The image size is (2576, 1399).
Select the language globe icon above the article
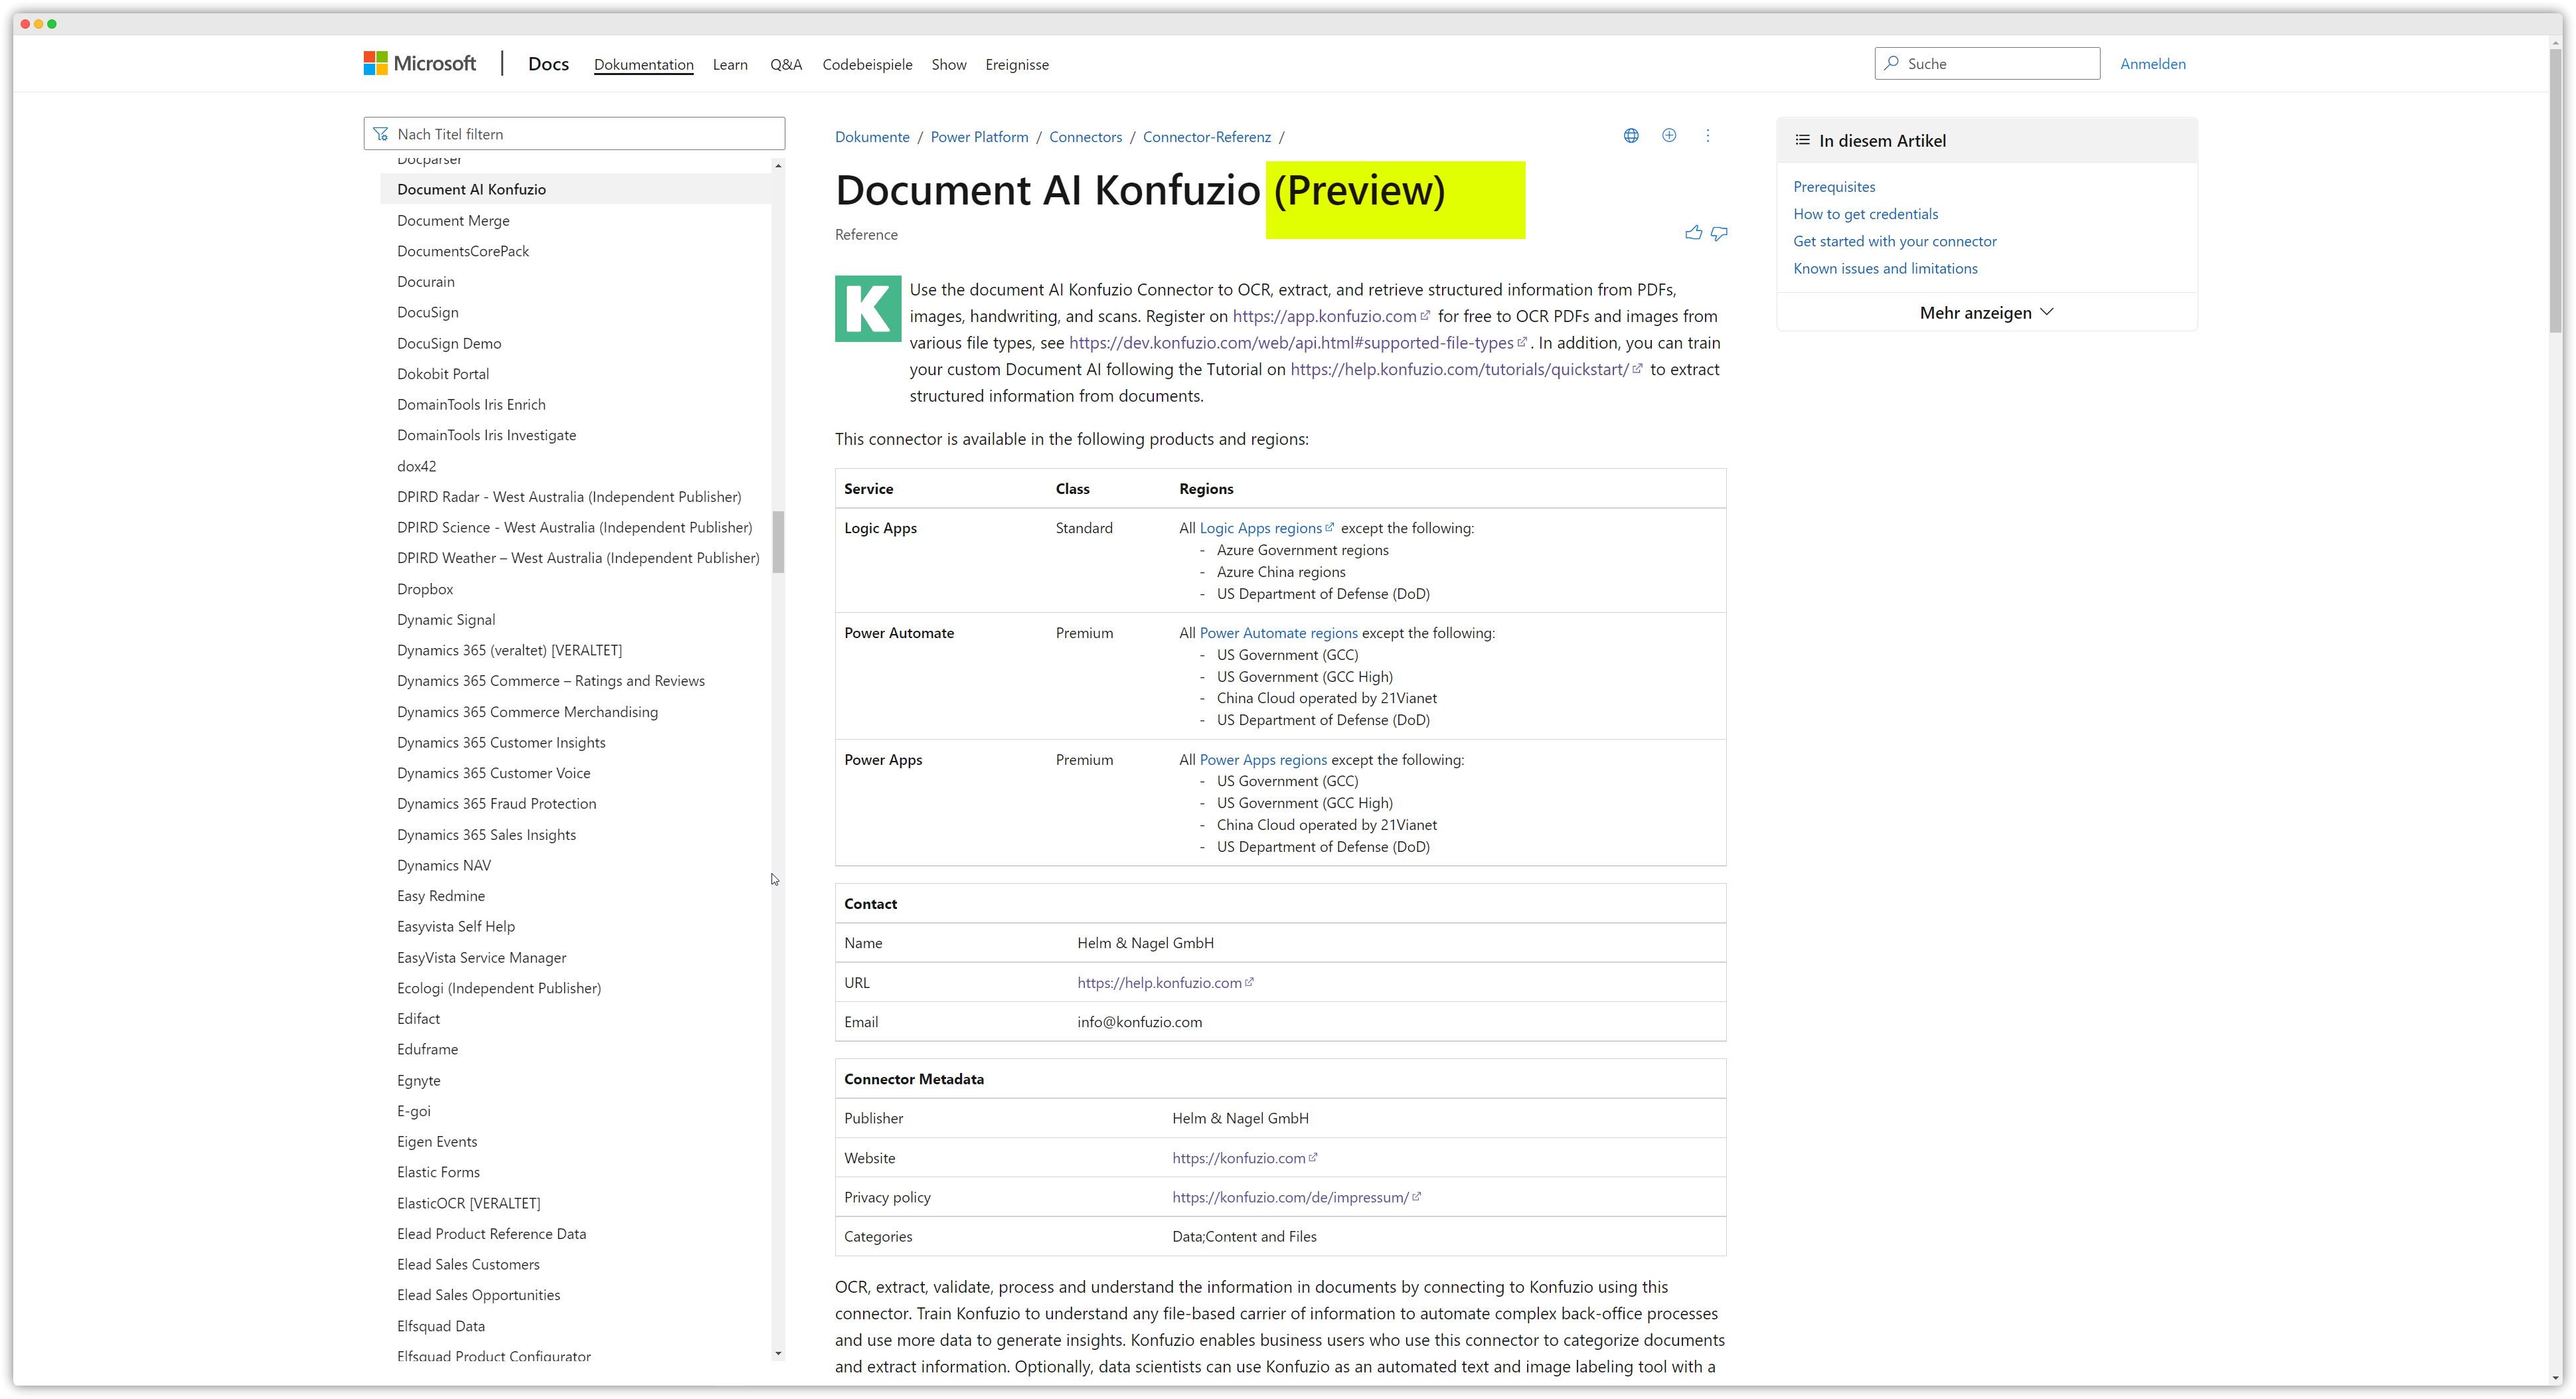[x=1631, y=135]
